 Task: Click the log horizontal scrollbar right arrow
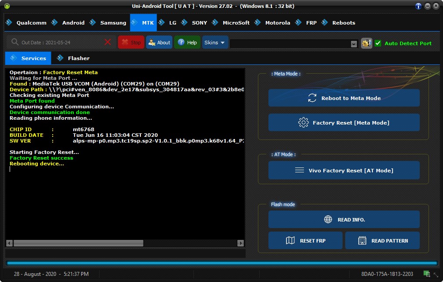coord(240,243)
